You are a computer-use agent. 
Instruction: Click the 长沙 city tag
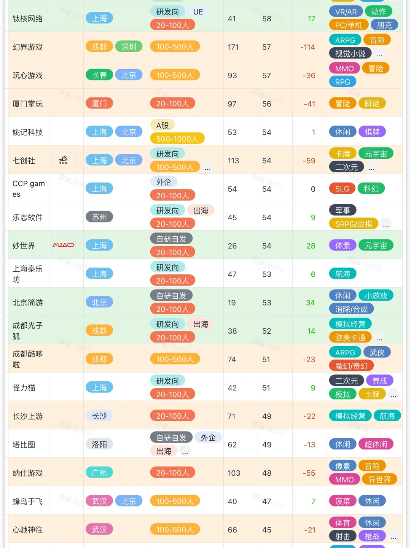(x=99, y=416)
